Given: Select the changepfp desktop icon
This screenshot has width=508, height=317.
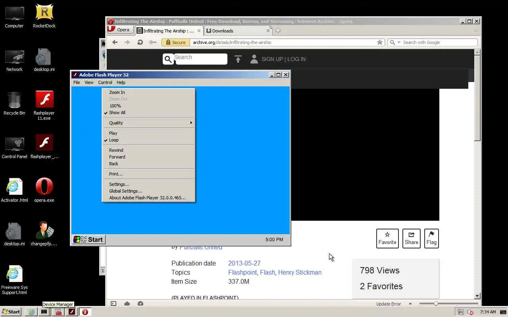Looking at the screenshot, I should [44, 234].
